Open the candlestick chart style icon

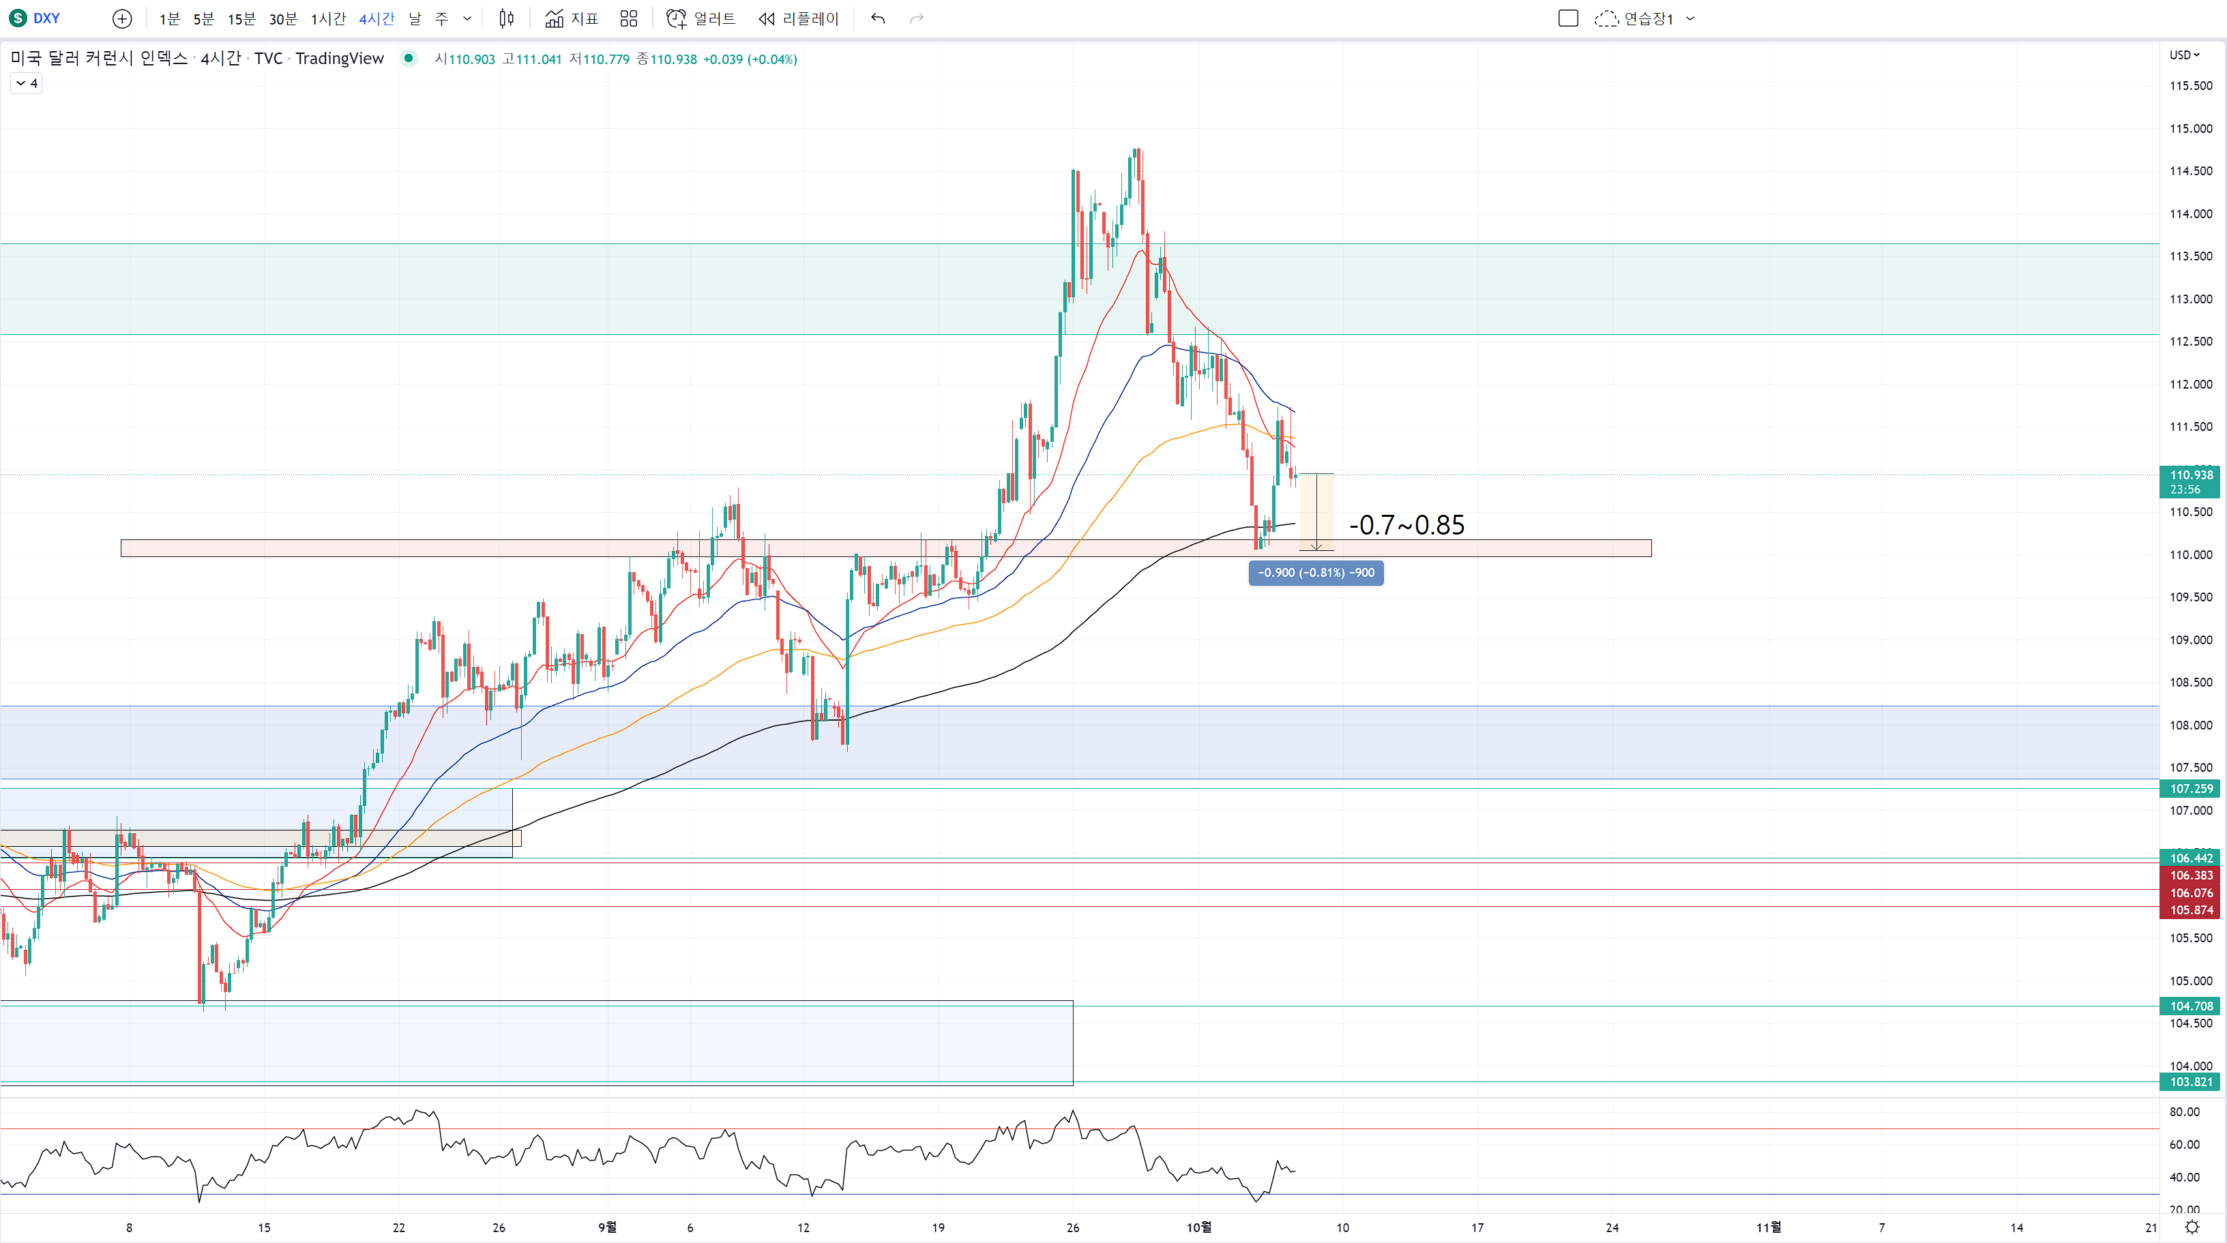[x=507, y=18]
